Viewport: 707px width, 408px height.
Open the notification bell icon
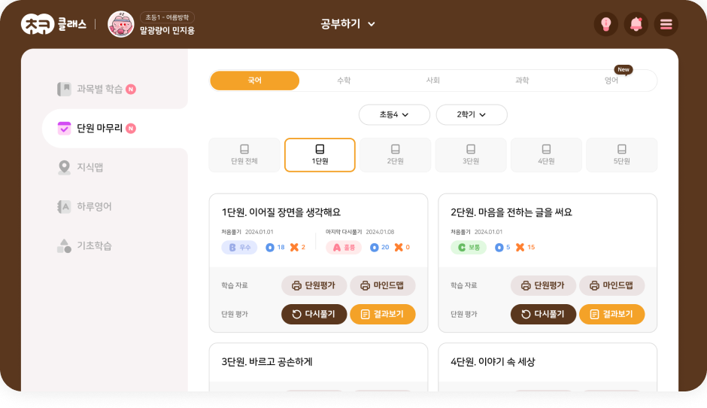coord(636,24)
